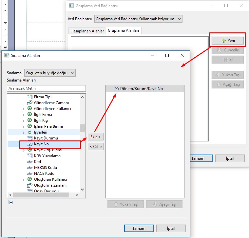Image resolution: width=249 pixels, height=238 pixels.
Task: Click the Güncelleme Zamanı date icon
Action: (x=29, y=103)
